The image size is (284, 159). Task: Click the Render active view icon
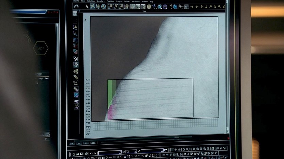point(133,7)
